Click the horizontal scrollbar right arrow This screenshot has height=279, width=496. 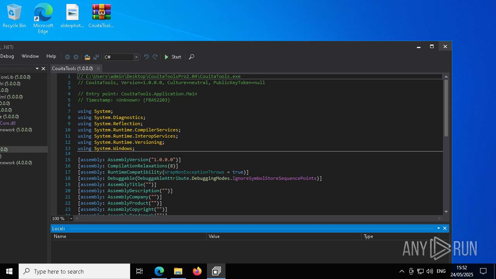[439, 219]
